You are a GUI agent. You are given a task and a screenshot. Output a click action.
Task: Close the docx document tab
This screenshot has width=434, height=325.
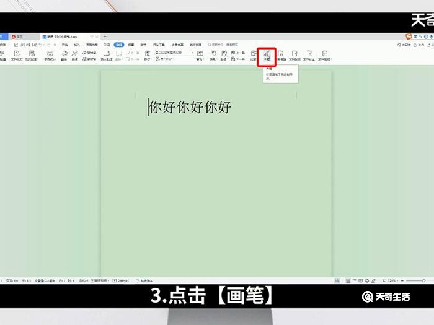tap(97, 37)
